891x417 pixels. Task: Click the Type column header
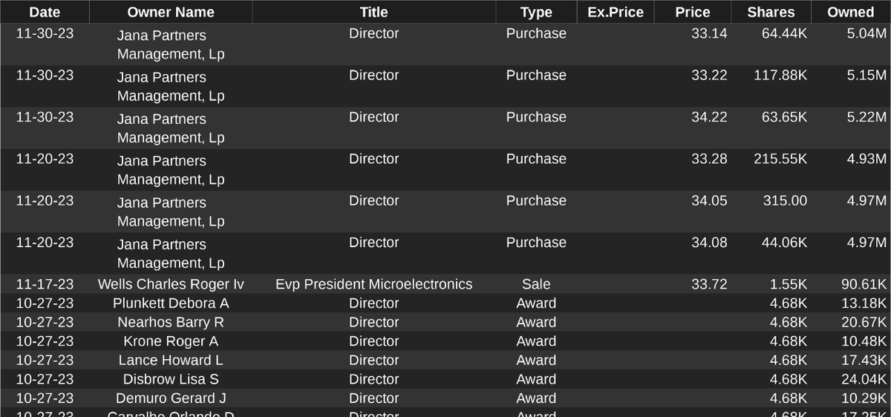point(536,12)
